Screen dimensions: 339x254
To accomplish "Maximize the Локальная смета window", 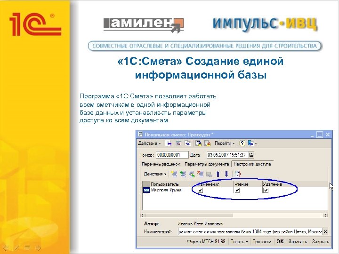I will (320, 135).
